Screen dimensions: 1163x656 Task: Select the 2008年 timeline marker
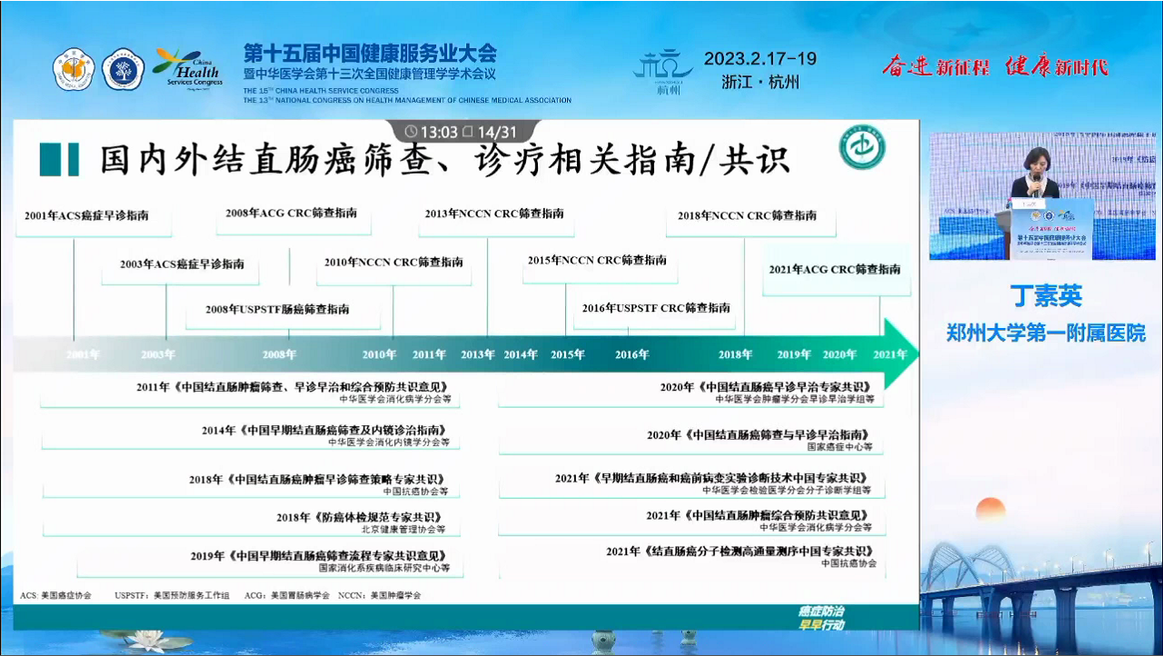pyautogui.click(x=279, y=354)
